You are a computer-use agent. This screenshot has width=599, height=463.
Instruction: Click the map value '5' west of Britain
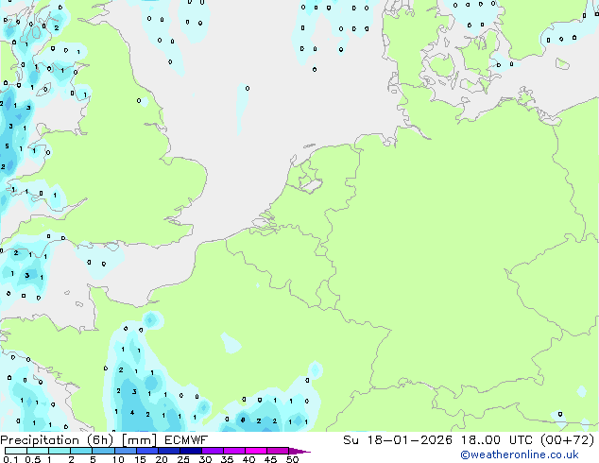pyautogui.click(x=7, y=146)
